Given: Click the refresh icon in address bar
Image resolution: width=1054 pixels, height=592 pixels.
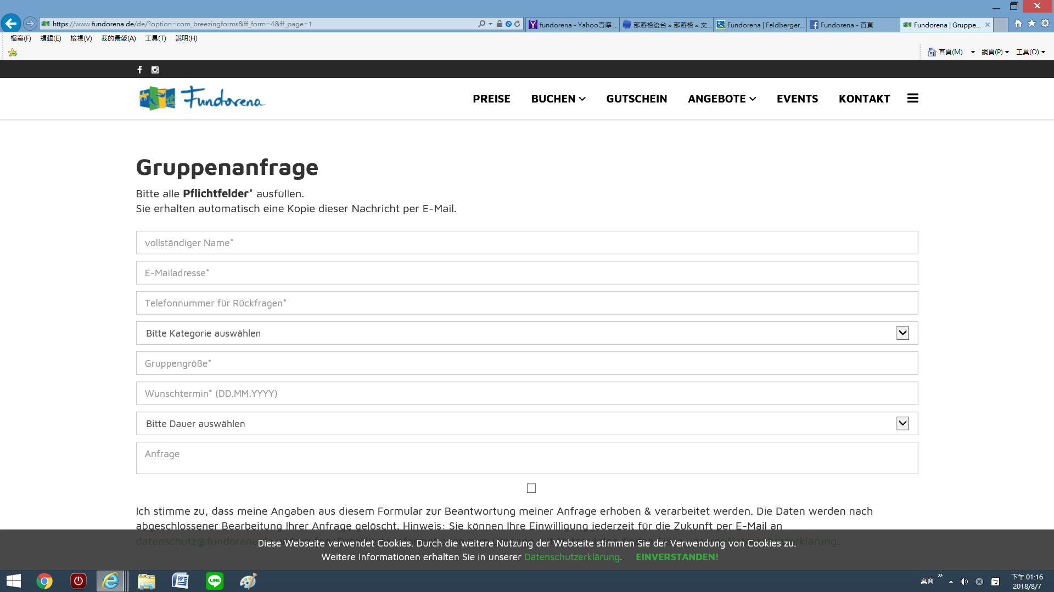Looking at the screenshot, I should pos(517,24).
